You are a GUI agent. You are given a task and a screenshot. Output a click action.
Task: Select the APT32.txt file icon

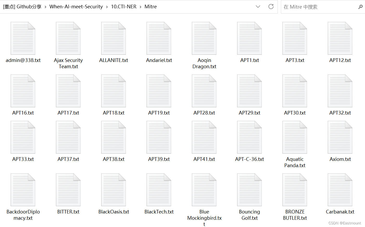(340, 91)
